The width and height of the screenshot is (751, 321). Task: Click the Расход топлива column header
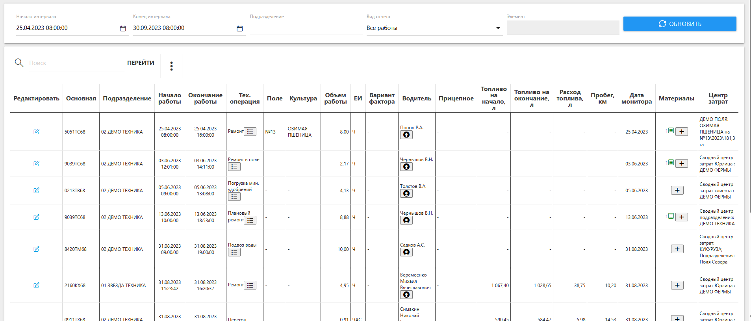pyautogui.click(x=569, y=98)
